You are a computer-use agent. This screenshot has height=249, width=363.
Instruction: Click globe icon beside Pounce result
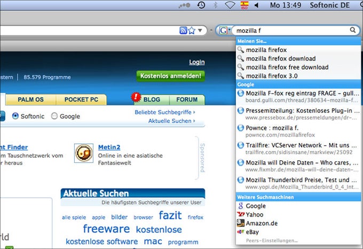tap(241, 128)
